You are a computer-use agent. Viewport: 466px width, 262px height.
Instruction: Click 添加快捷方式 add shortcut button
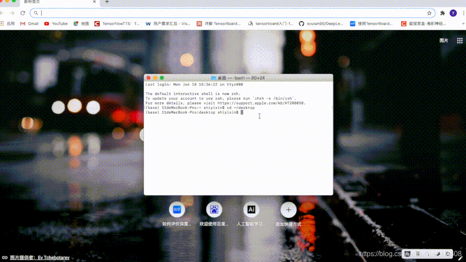[x=288, y=214]
